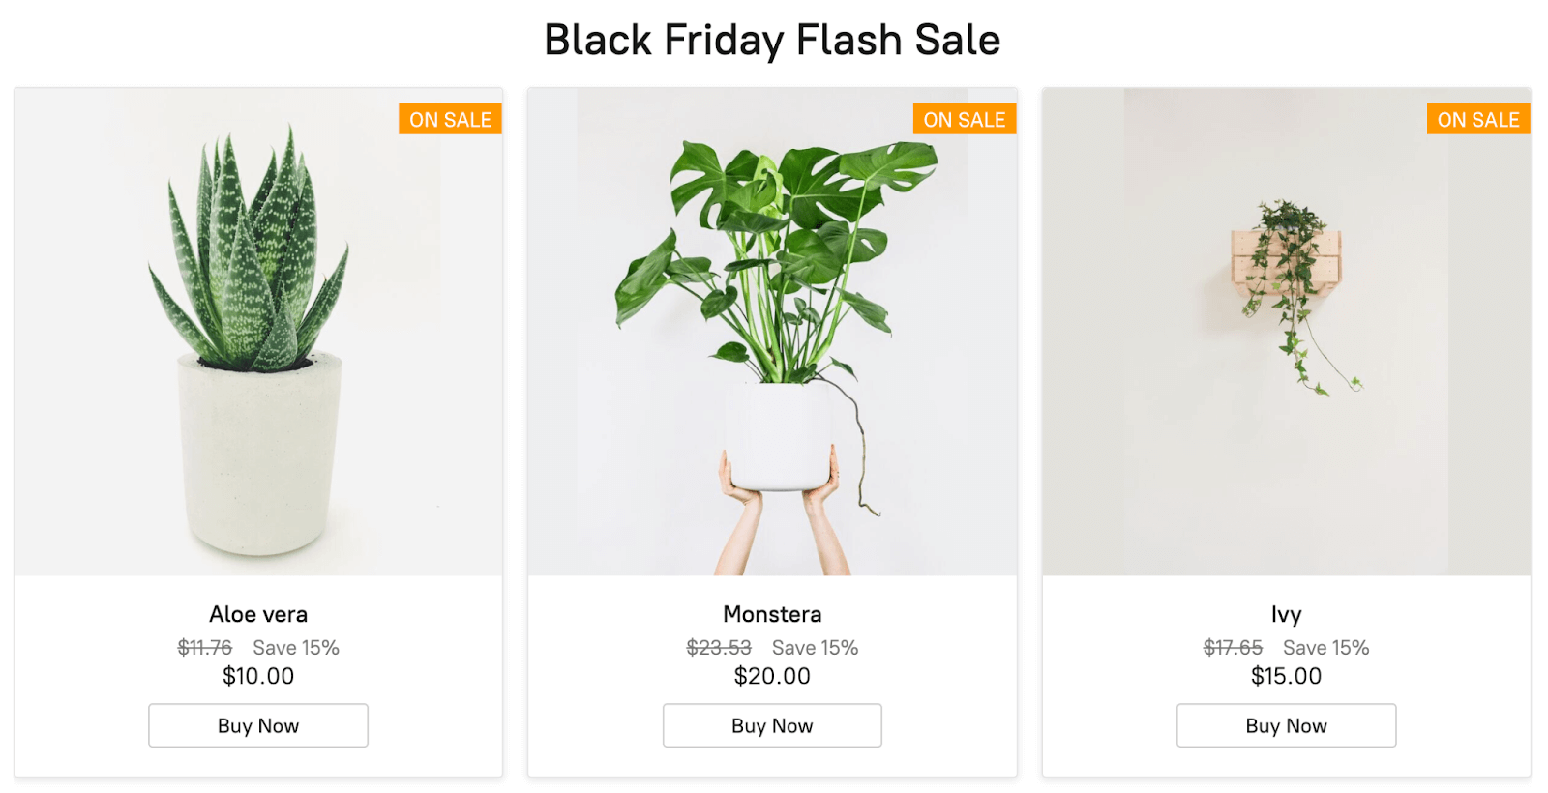The image size is (1548, 793).
Task: Open the Monstera product name link
Action: 771,614
